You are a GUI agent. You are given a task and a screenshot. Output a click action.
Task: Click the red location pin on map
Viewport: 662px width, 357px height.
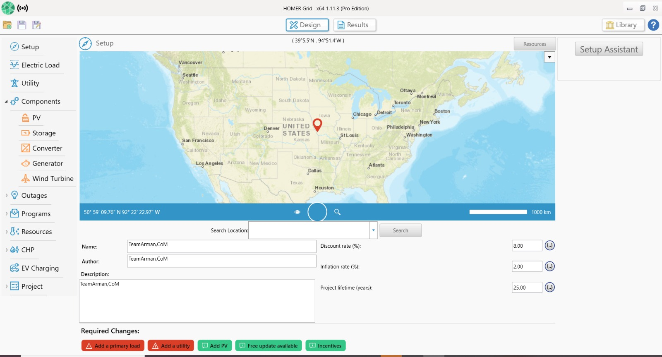[x=317, y=124]
